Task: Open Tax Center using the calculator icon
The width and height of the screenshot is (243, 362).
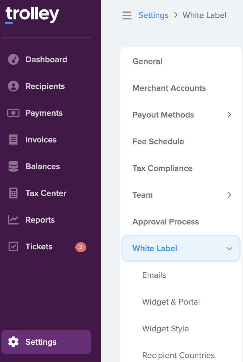Action: click(13, 193)
